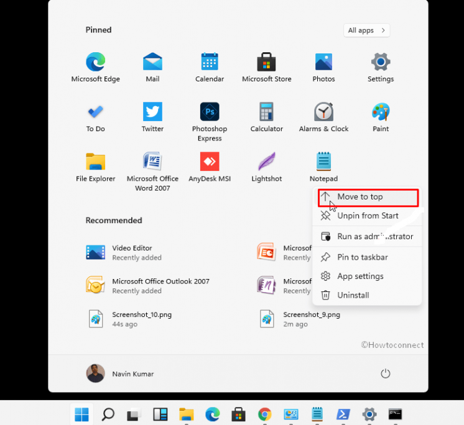The width and height of the screenshot is (464, 425).
Task: Launch the Twitter app
Action: click(152, 117)
